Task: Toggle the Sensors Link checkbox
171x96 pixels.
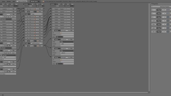Action: point(10,4)
